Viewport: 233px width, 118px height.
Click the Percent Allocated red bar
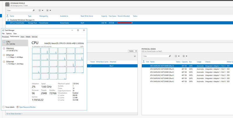(x=125, y=23)
